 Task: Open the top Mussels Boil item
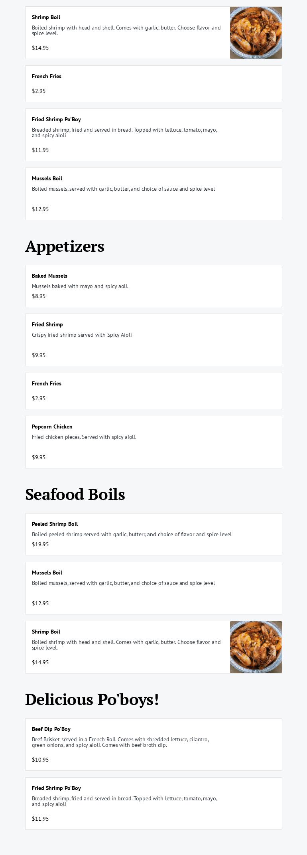click(153, 194)
